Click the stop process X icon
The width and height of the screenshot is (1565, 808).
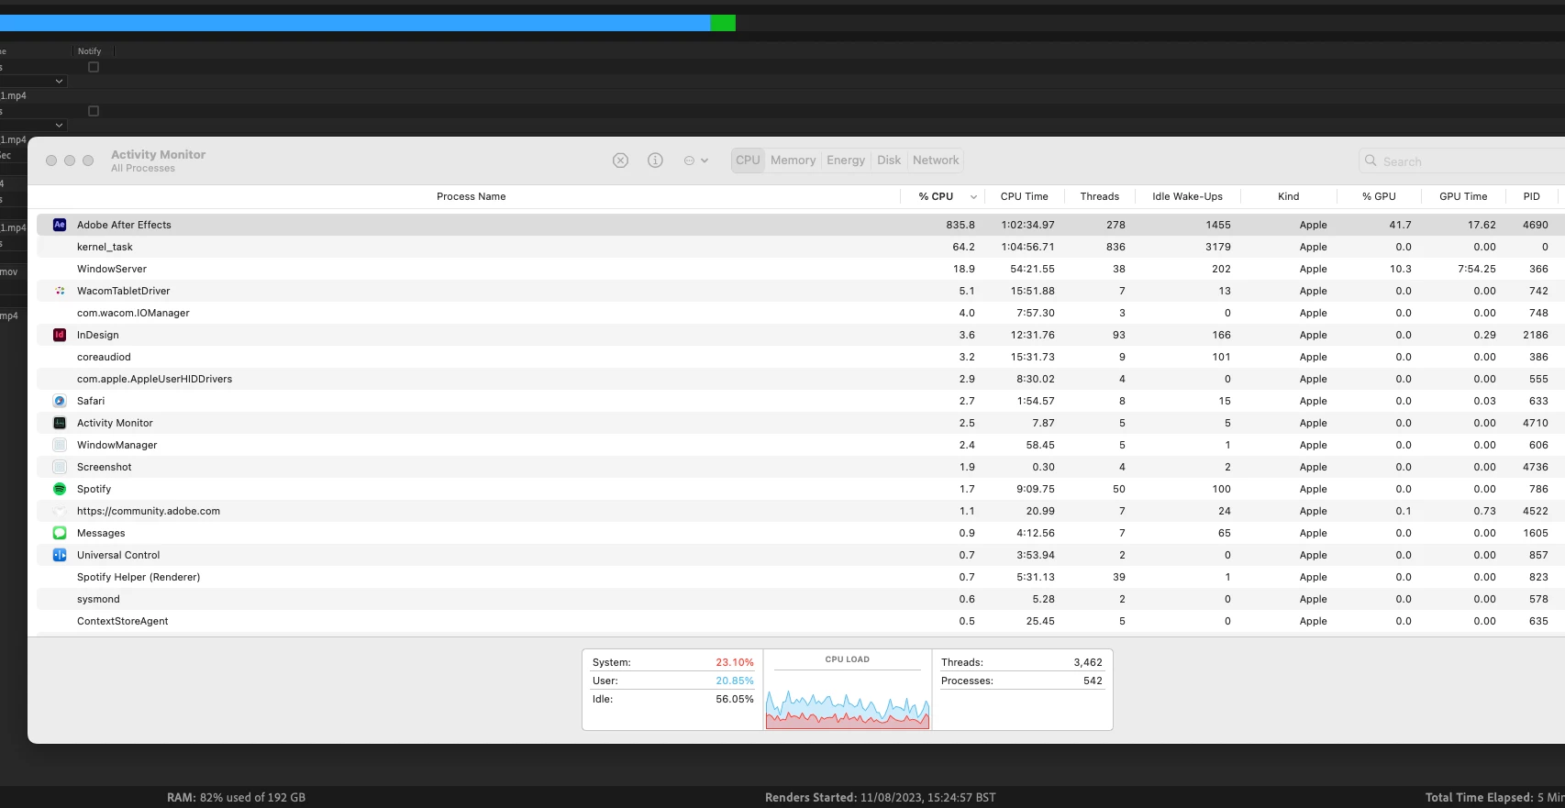(620, 160)
